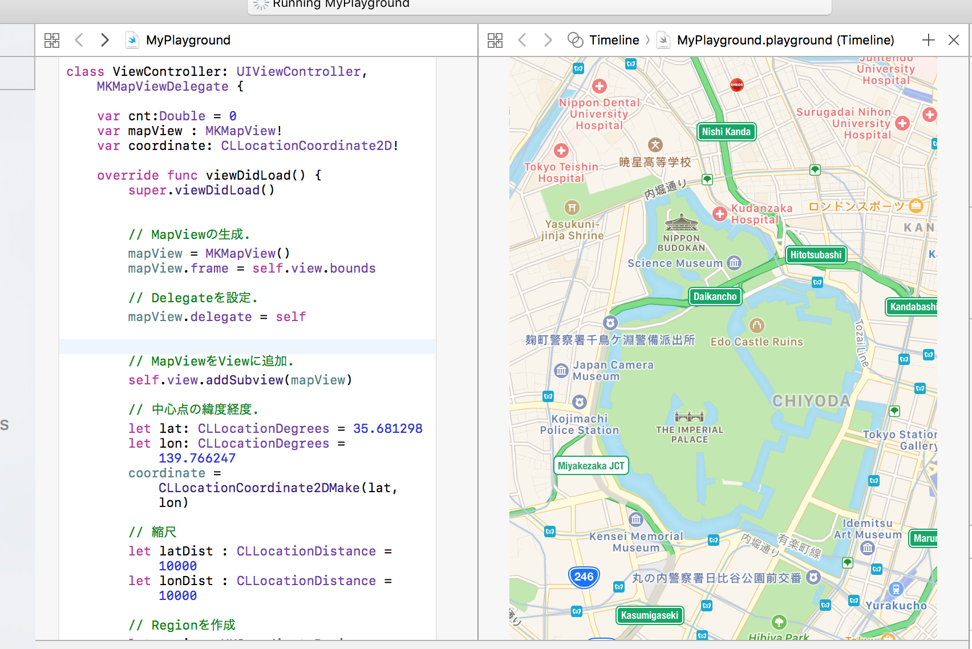Click the related items icon in the assistant editor

click(495, 40)
